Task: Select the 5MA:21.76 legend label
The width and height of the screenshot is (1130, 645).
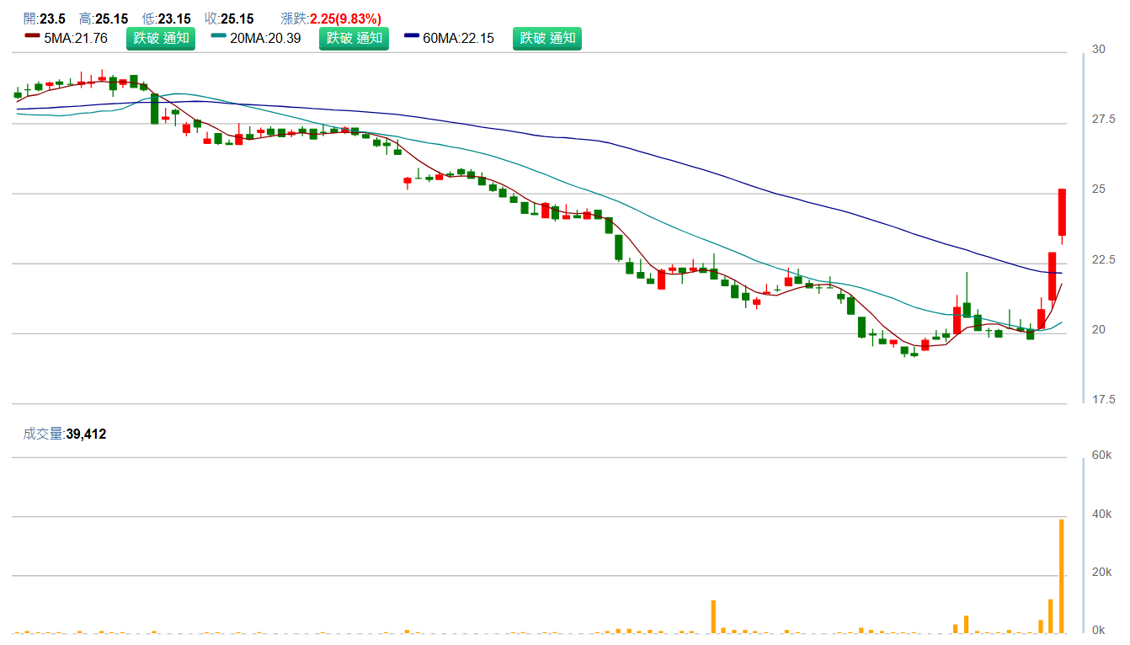Action: tap(76, 38)
